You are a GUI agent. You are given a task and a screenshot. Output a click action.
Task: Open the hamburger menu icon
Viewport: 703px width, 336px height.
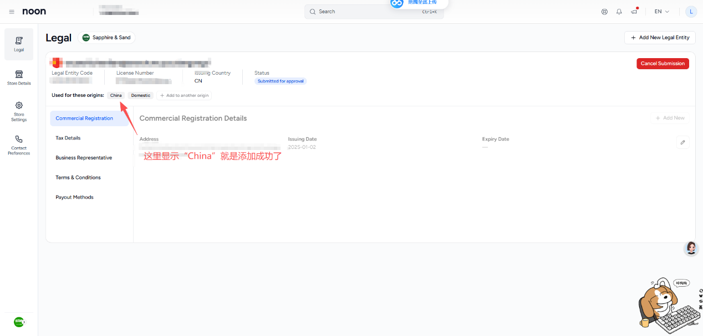tap(12, 12)
